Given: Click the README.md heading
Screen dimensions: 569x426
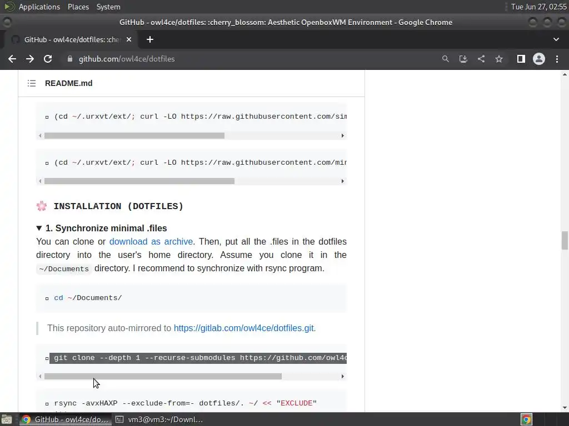Looking at the screenshot, I should (x=68, y=83).
